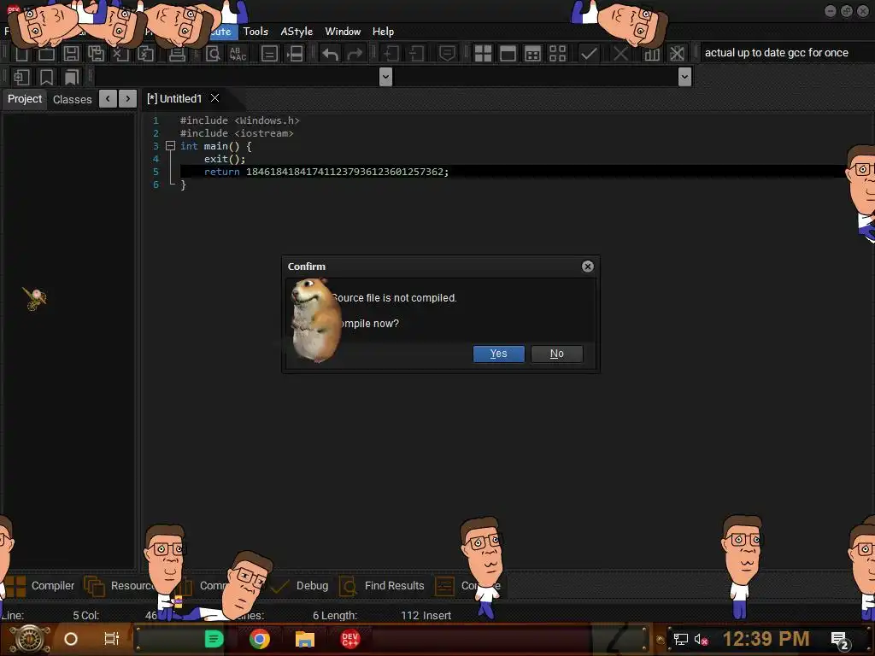
Task: Open File Explorer from the taskbar
Action: click(x=305, y=639)
